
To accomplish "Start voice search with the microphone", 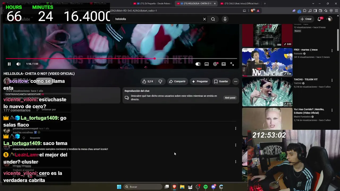I will pos(225,19).
